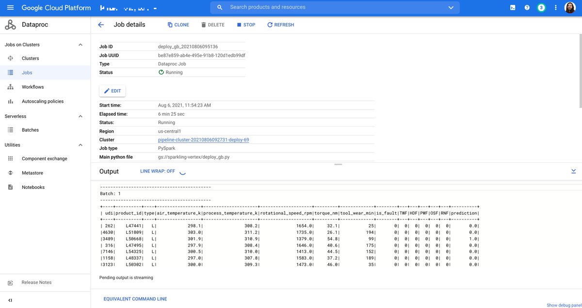Viewport: 582px width, 308px height.
Task: Click the Output section heading
Action: [x=109, y=171]
